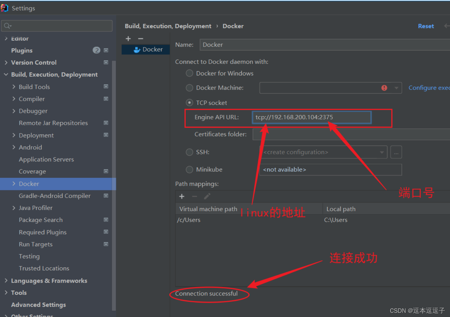Click project-level icon beside Run Targets
450x317 pixels.
[106, 244]
